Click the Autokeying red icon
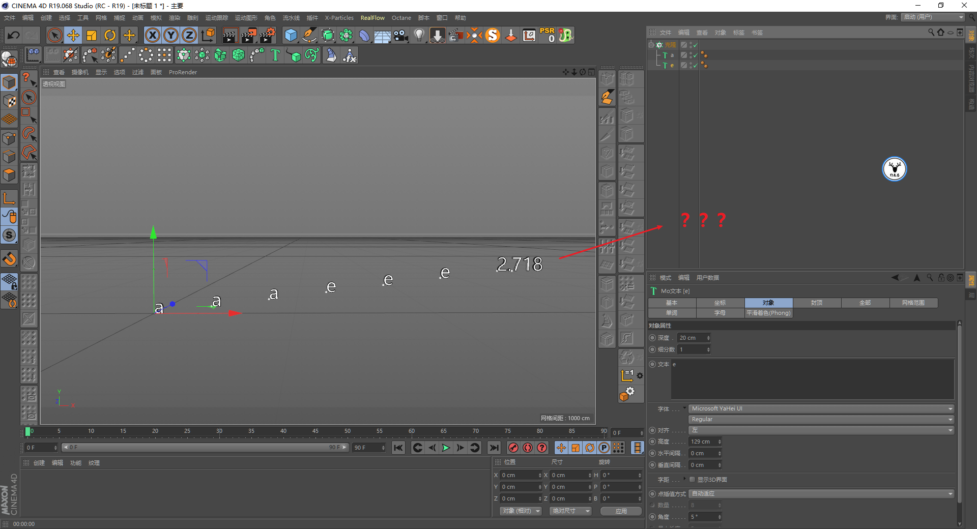The width and height of the screenshot is (977, 529). click(x=528, y=448)
